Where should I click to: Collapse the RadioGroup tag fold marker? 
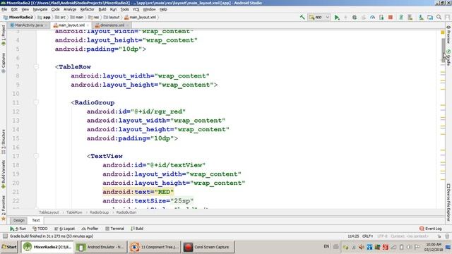click(x=36, y=102)
